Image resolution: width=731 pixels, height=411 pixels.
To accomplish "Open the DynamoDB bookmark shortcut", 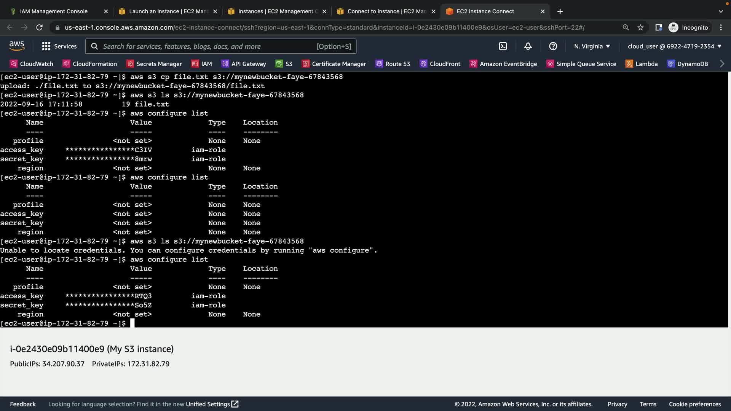I will (x=688, y=64).
